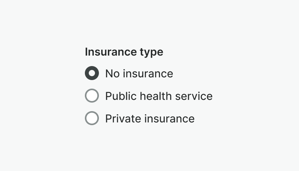299x171 pixels.
Task: Switch insurance selection to Private insurance
Action: tap(92, 119)
